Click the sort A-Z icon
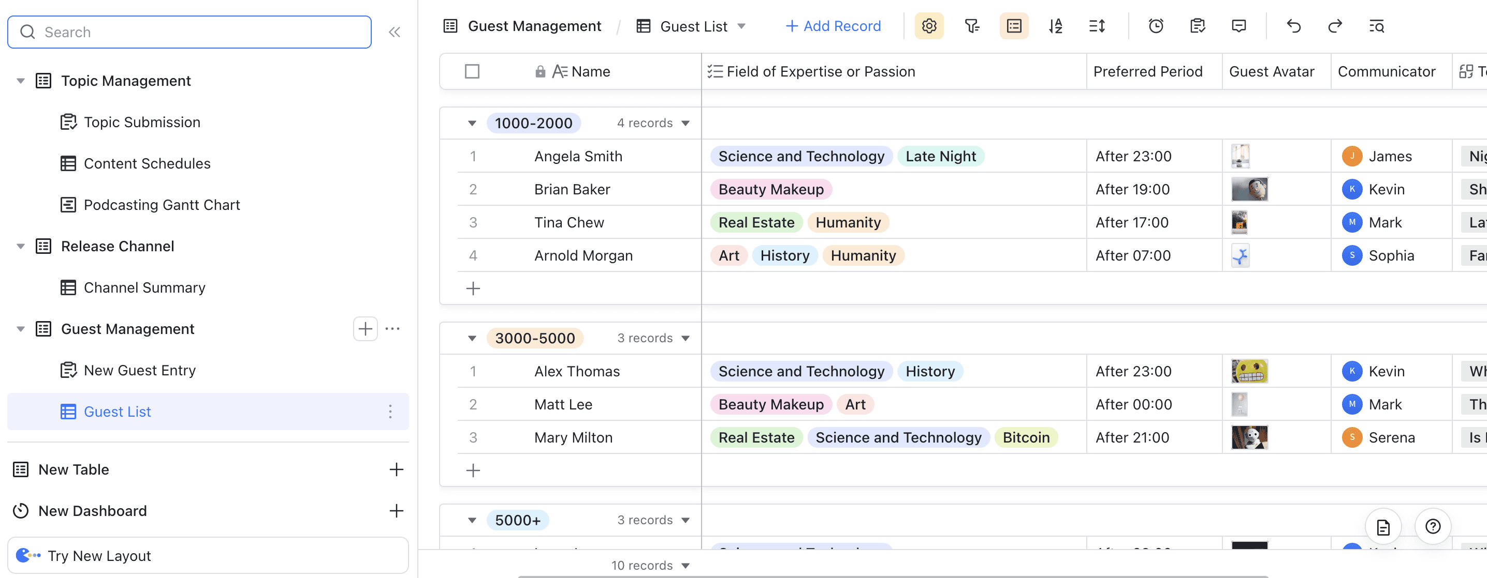1487x578 pixels. pos(1055,26)
